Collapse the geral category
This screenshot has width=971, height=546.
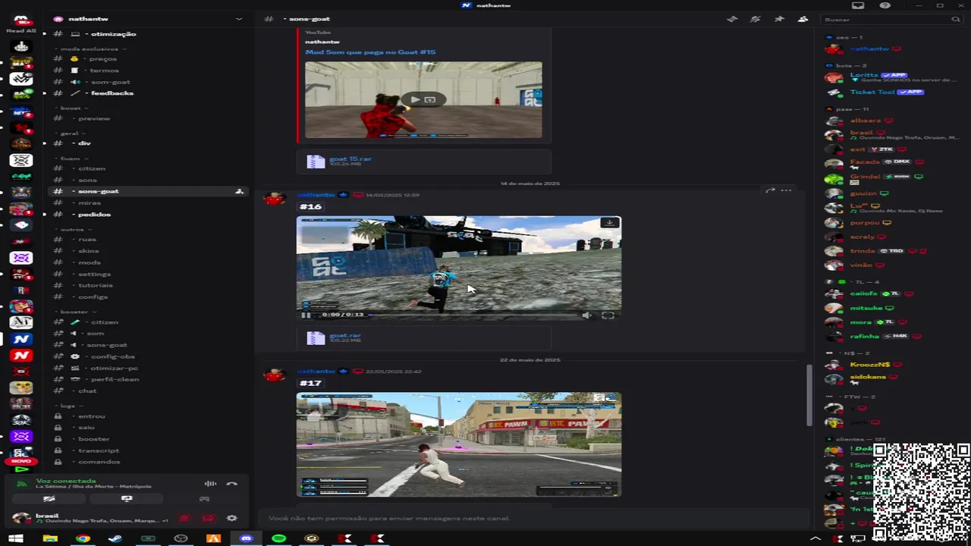pyautogui.click(x=72, y=133)
